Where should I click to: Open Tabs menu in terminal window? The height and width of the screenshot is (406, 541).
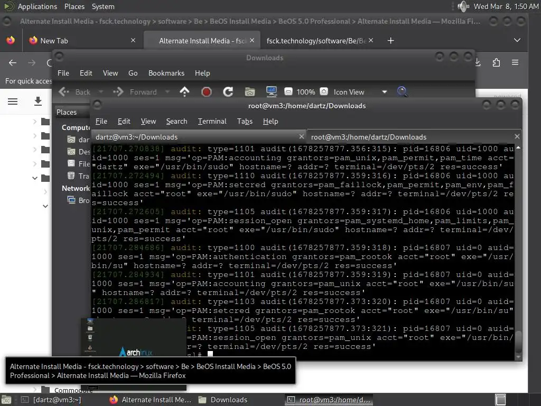tap(245, 121)
